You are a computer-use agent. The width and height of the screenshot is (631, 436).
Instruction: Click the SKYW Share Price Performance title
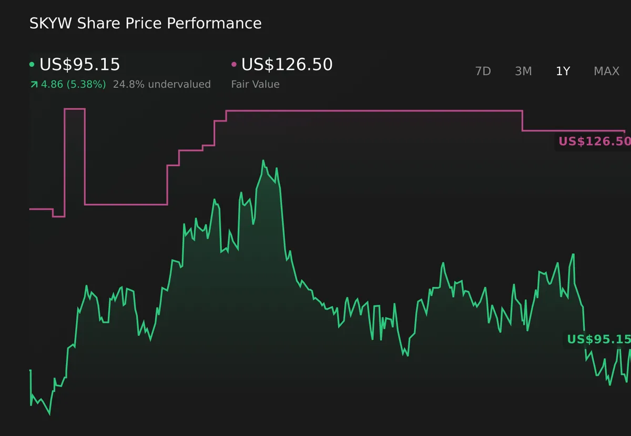click(x=145, y=23)
